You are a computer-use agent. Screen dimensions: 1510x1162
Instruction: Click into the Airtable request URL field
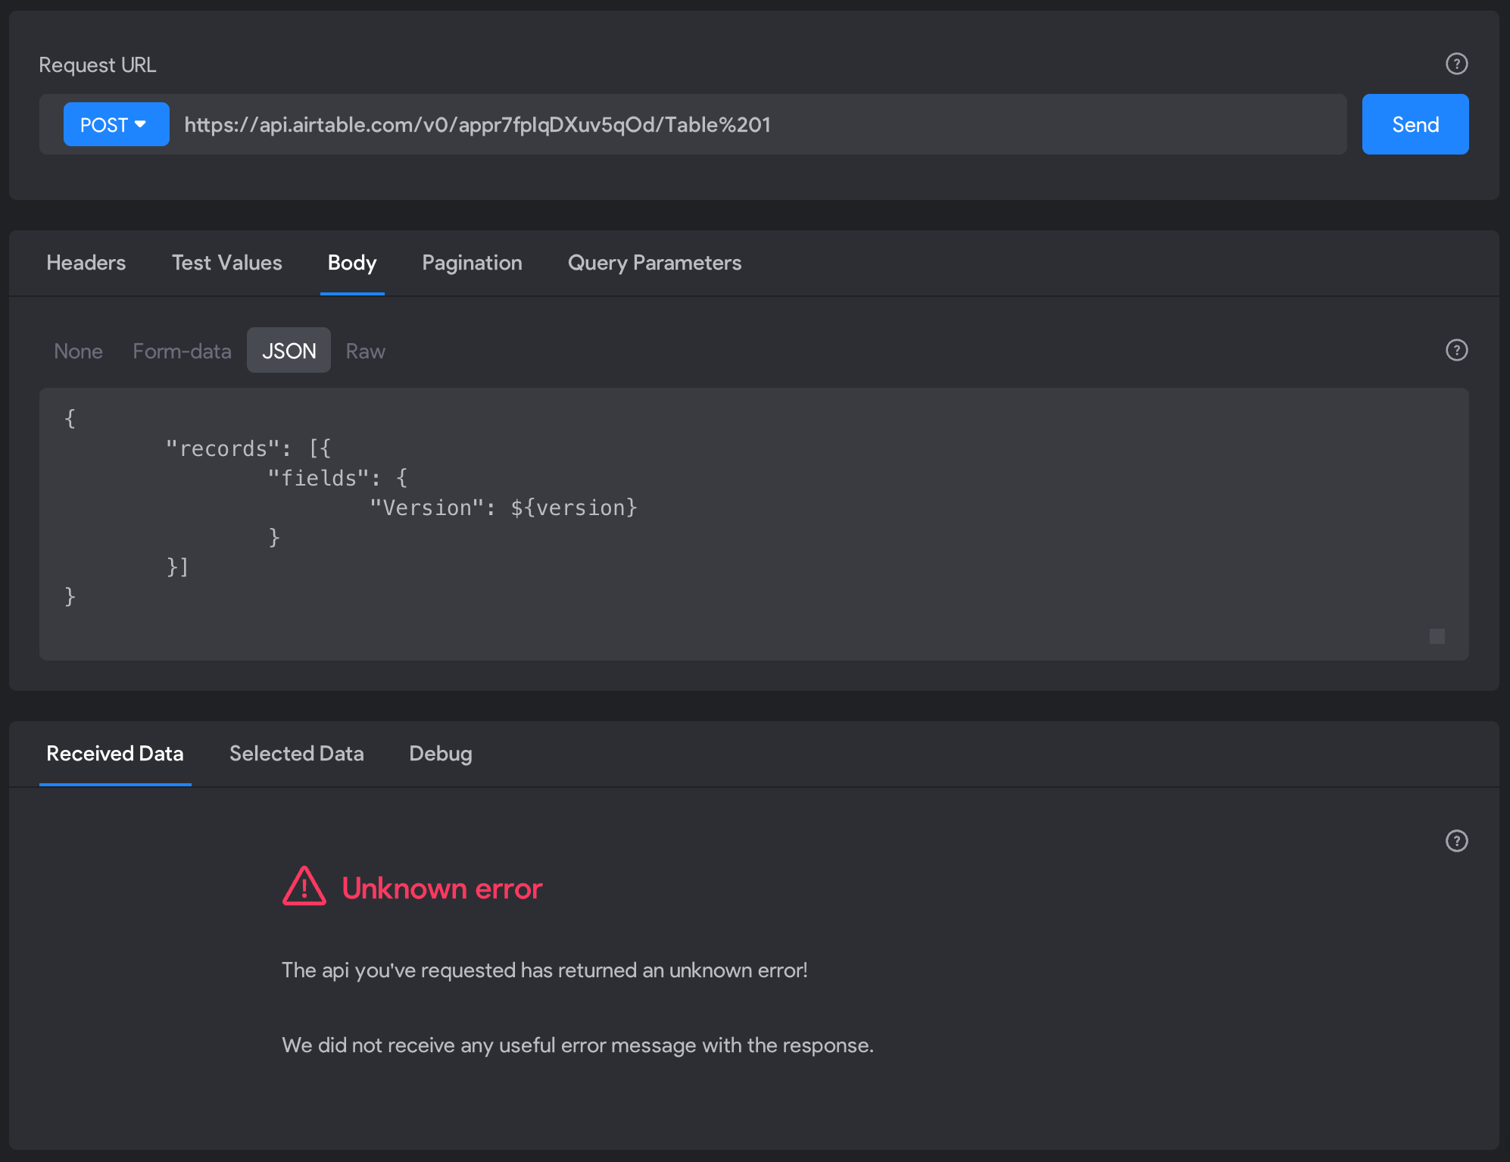[x=757, y=124]
